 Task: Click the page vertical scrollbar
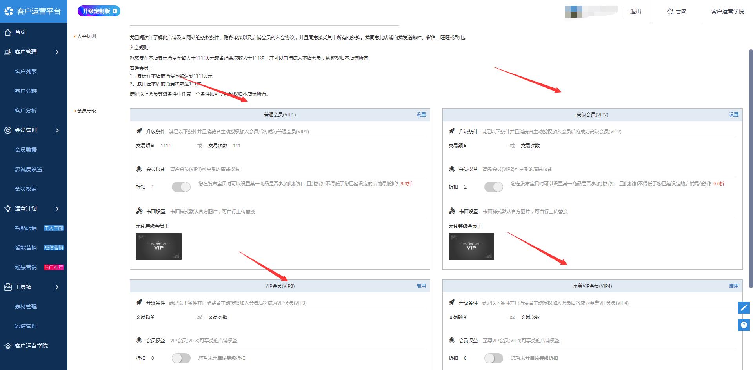(x=751, y=169)
